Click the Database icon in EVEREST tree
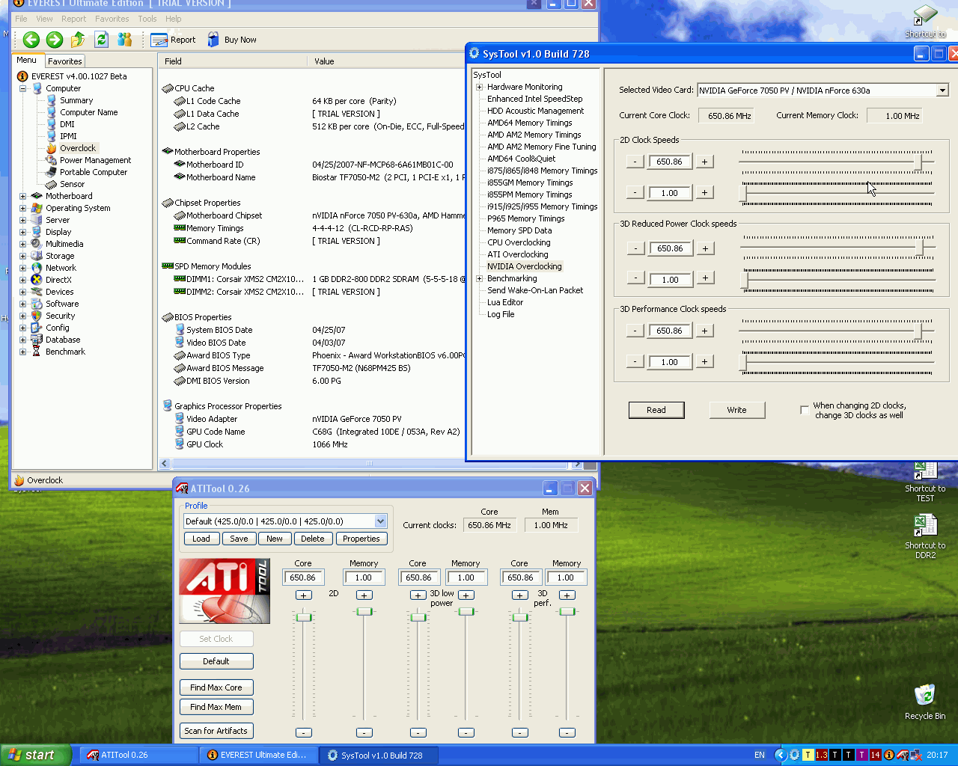958x766 pixels. point(36,340)
